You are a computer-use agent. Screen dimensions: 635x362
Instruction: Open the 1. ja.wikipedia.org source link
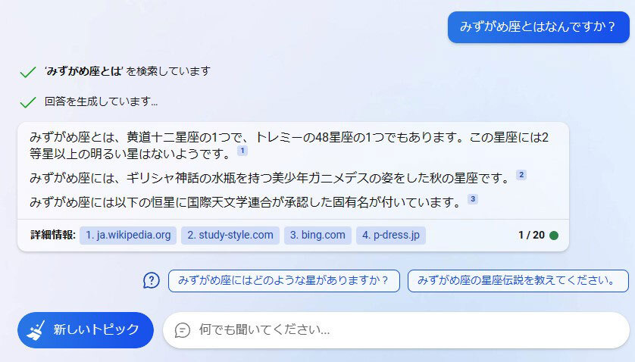pos(128,236)
